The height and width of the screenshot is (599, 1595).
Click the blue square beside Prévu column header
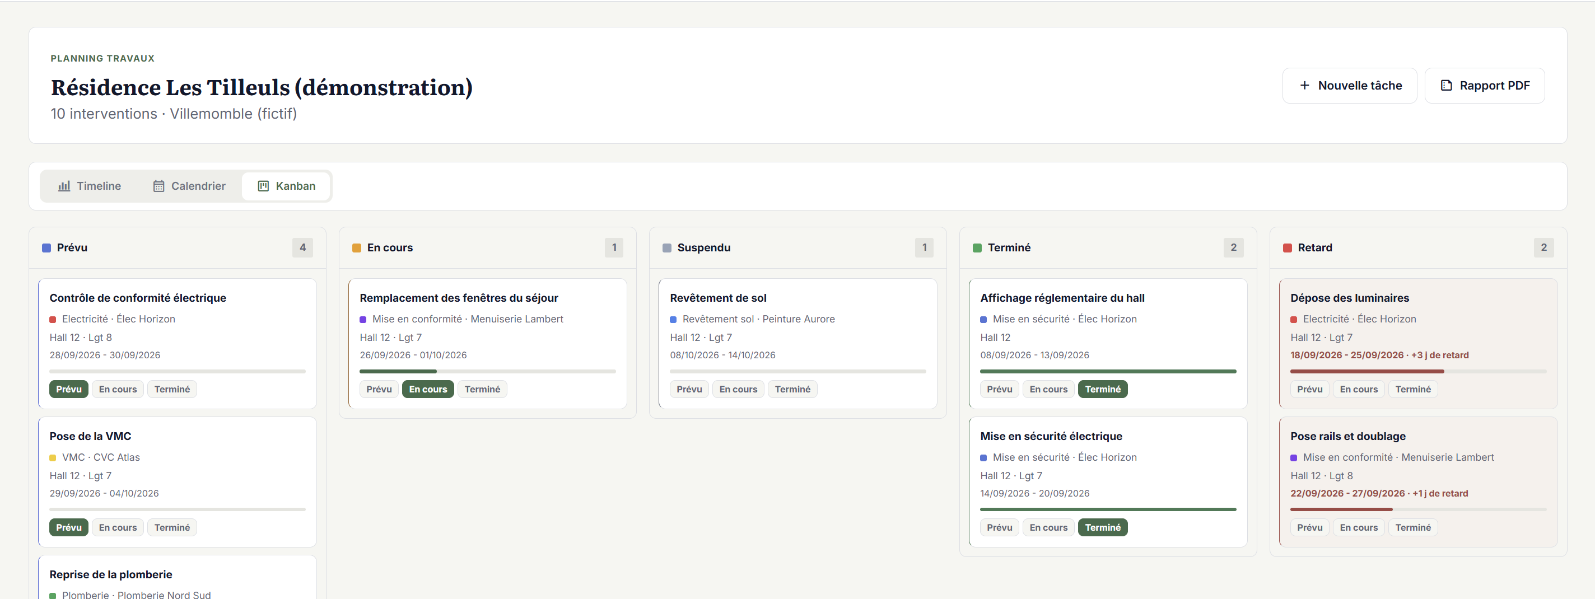46,248
